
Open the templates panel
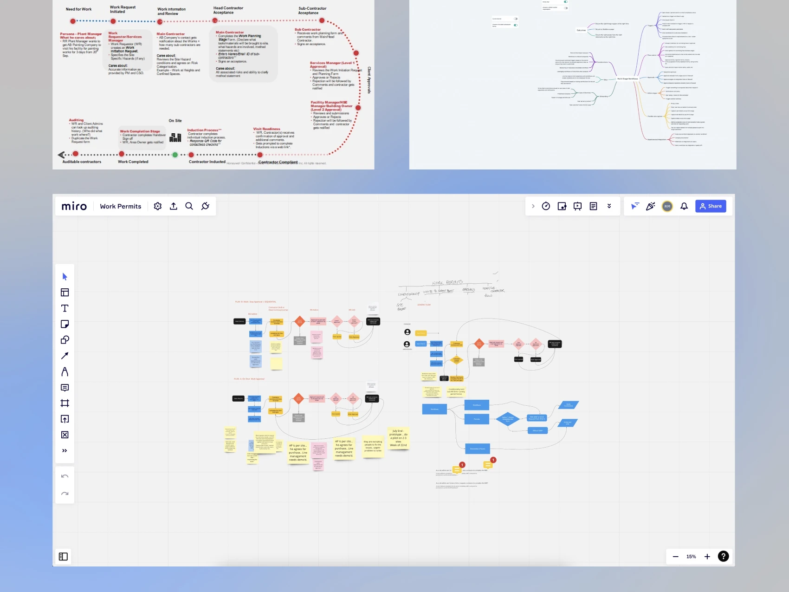(x=65, y=292)
